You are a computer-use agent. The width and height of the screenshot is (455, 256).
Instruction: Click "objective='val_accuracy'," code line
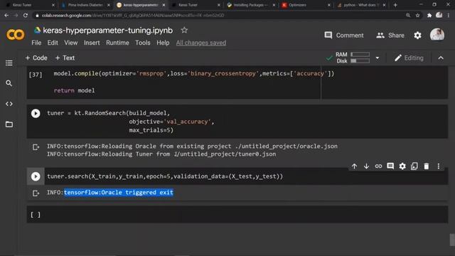(171, 122)
